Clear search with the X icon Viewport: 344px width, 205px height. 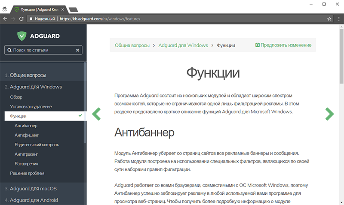(77, 50)
